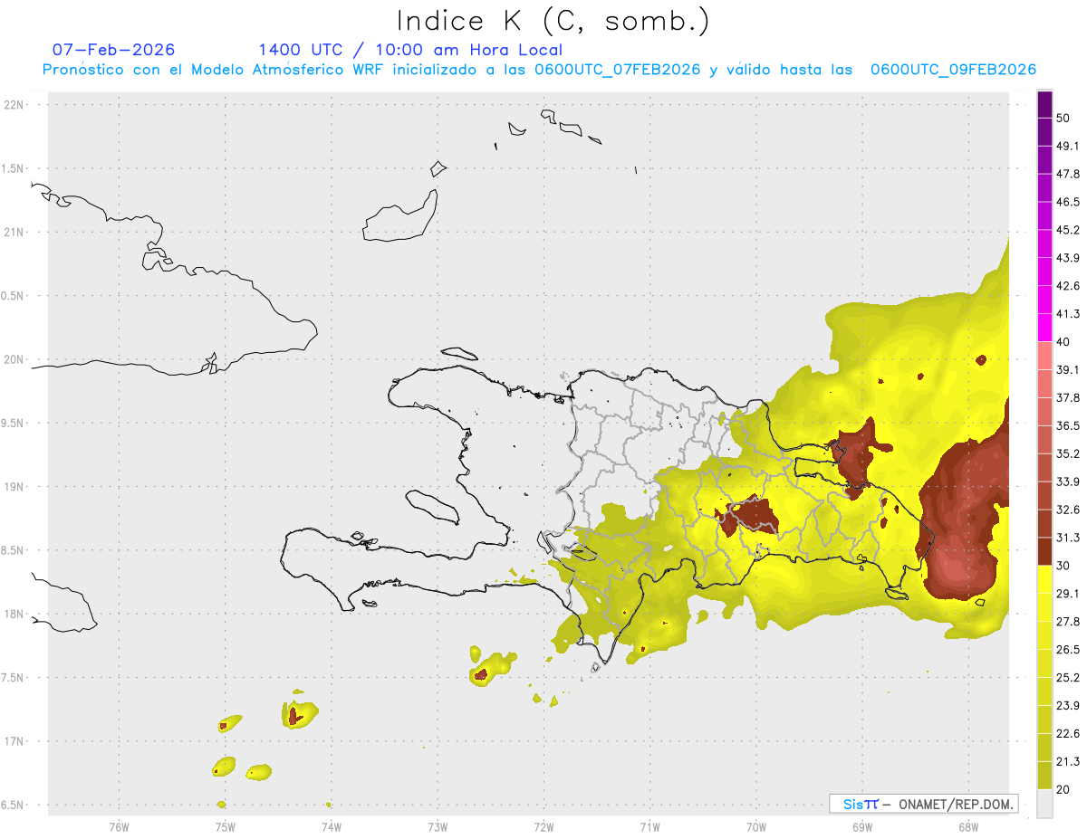Click colorbar label "23.9"
This screenshot has height=839, width=1087.
click(x=1068, y=706)
